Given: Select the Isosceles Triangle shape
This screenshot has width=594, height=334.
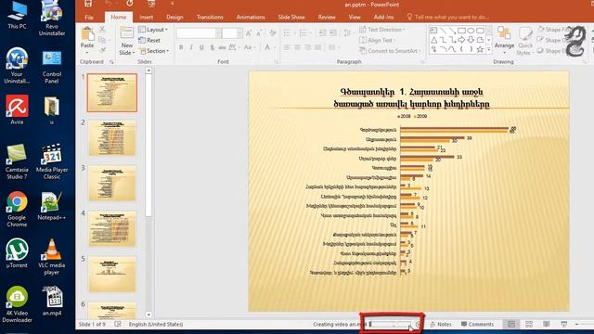Looking at the screenshot, I should coord(433,40).
